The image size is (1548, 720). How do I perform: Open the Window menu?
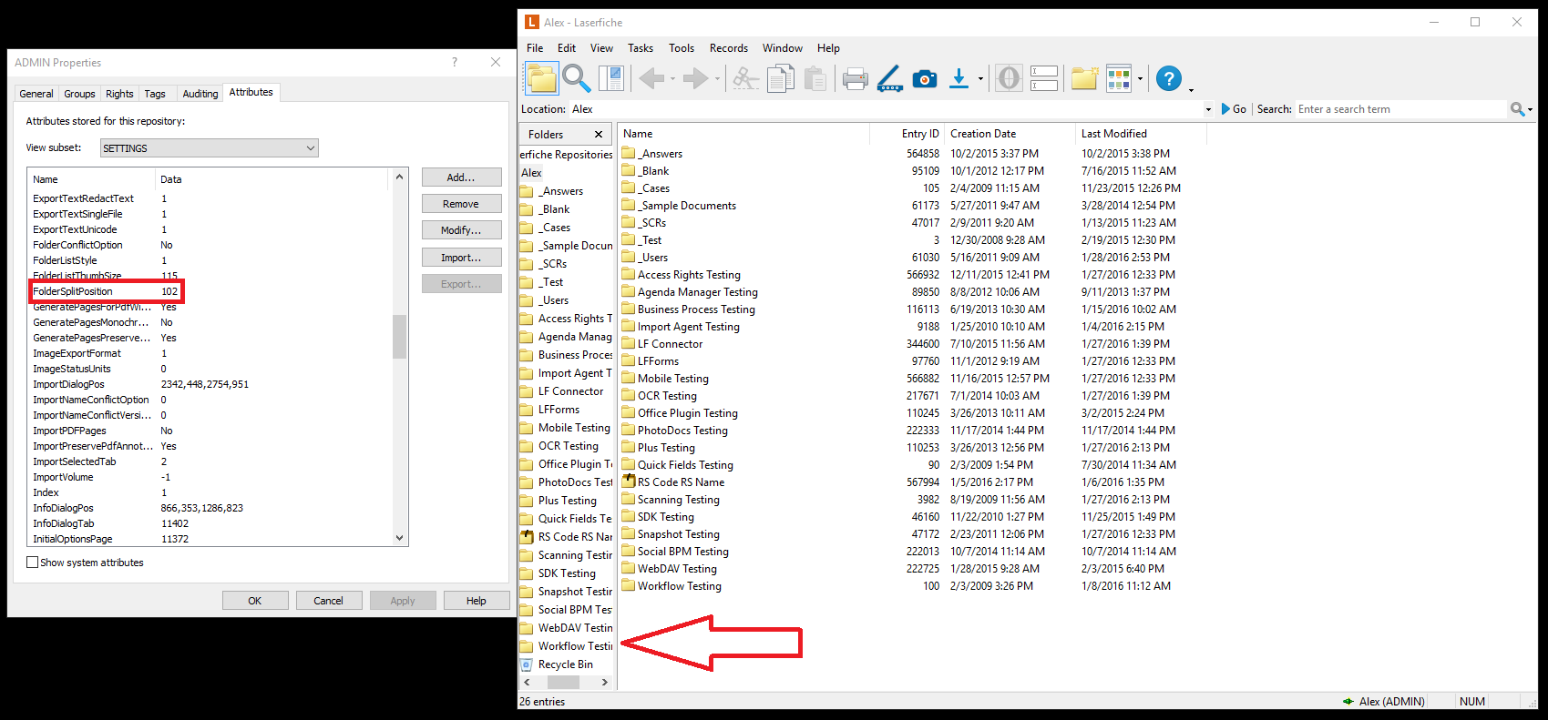[x=783, y=48]
